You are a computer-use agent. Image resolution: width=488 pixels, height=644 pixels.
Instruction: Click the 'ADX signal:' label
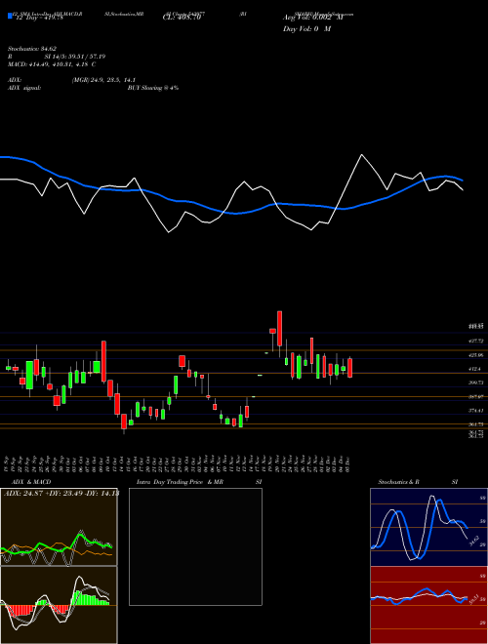coord(24,88)
